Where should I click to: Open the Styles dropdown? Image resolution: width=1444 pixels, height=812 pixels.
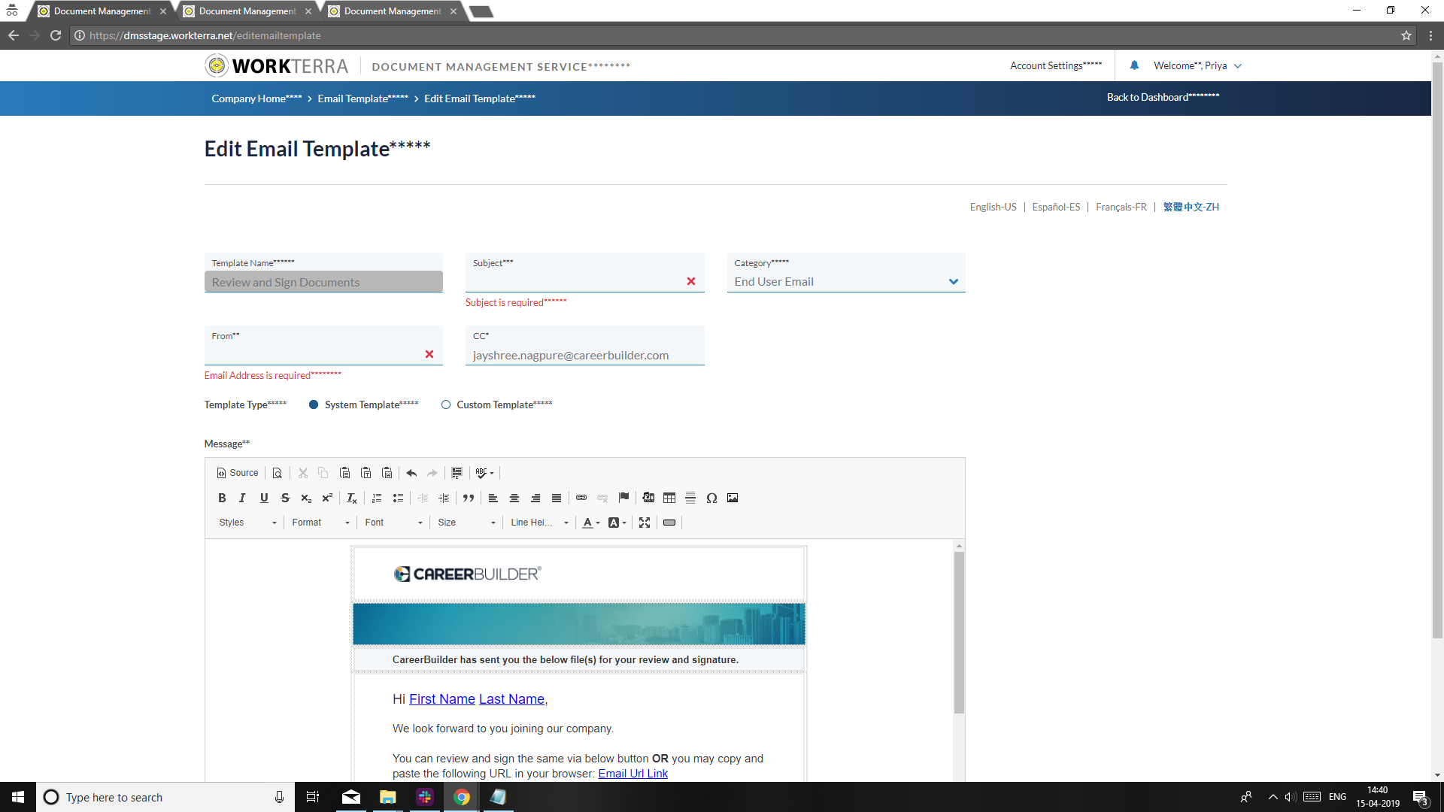[x=247, y=523]
